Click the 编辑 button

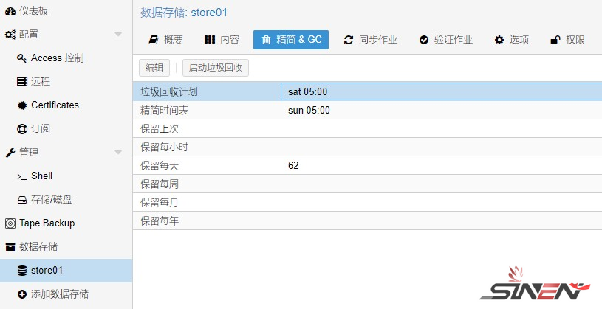click(x=154, y=68)
